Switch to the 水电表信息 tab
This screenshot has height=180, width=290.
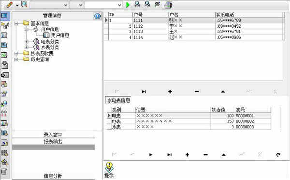pyautogui.click(x=118, y=100)
